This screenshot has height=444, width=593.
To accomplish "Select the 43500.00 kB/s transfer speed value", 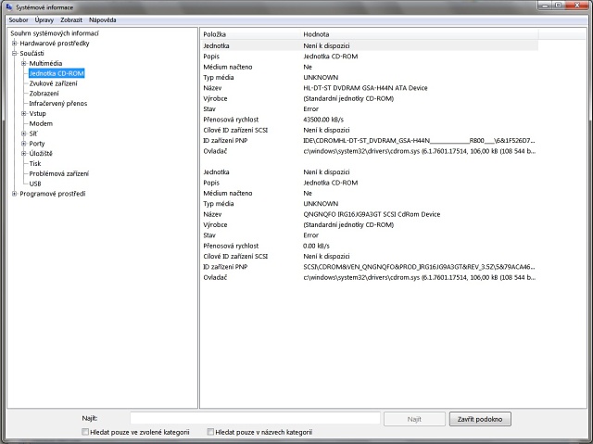I will pyautogui.click(x=323, y=120).
